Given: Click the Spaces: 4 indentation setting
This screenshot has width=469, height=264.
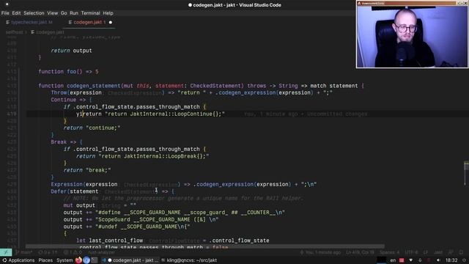Looking at the screenshot, I should point(389,252).
